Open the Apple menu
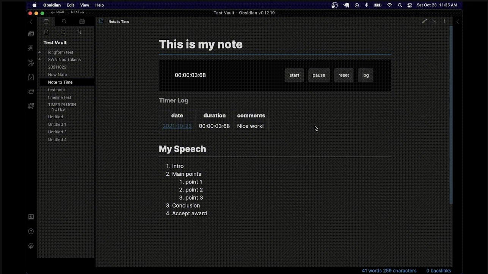The image size is (488, 274). 35,5
